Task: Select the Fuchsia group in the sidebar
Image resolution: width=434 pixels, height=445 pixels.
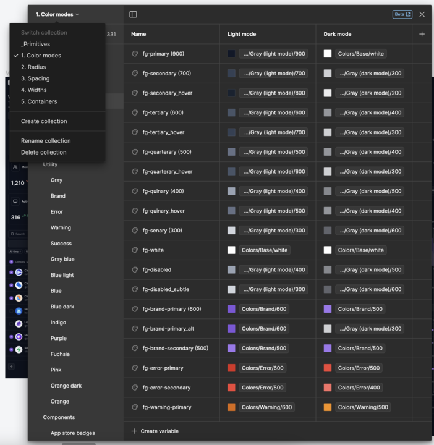Action: (x=60, y=354)
